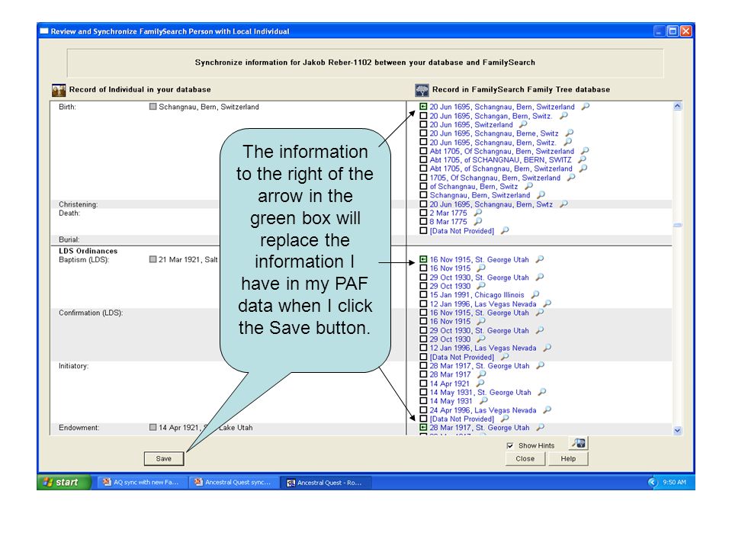Click the 'Christening:' label
732x549 pixels.
pos(79,204)
